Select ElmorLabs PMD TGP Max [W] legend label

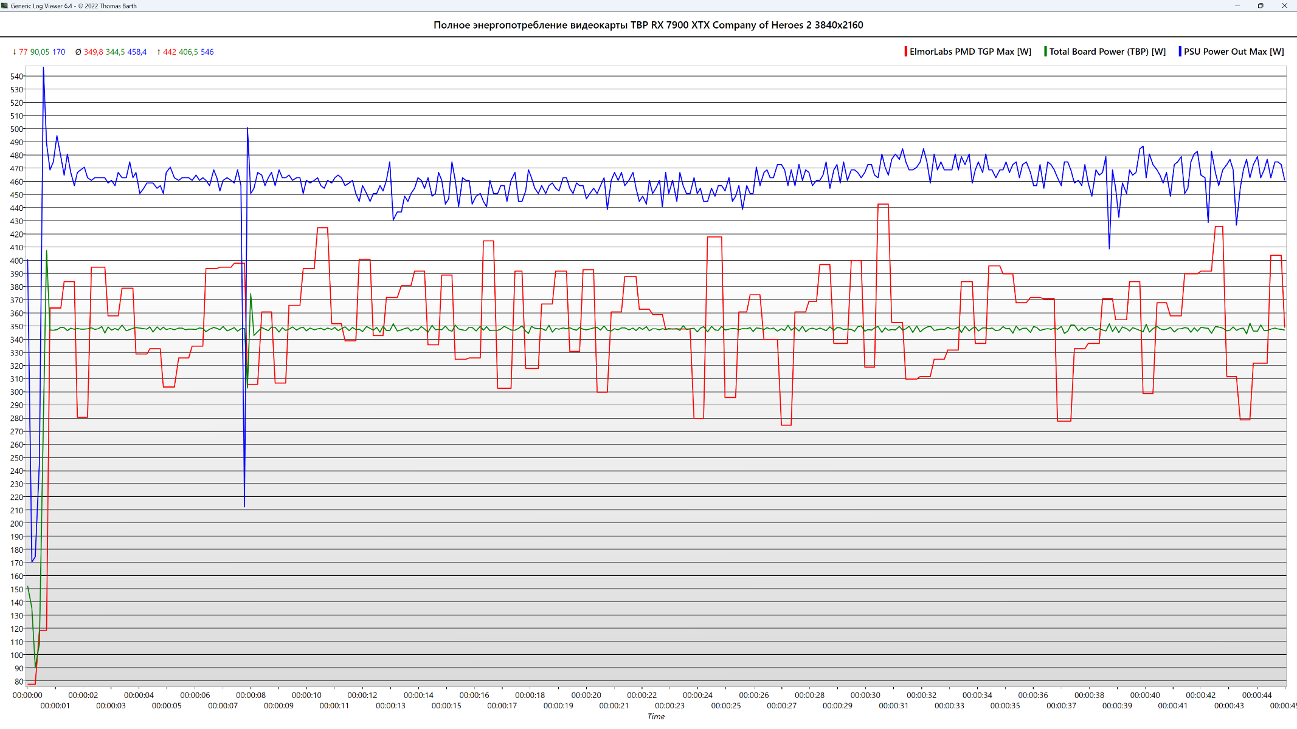[x=970, y=52]
